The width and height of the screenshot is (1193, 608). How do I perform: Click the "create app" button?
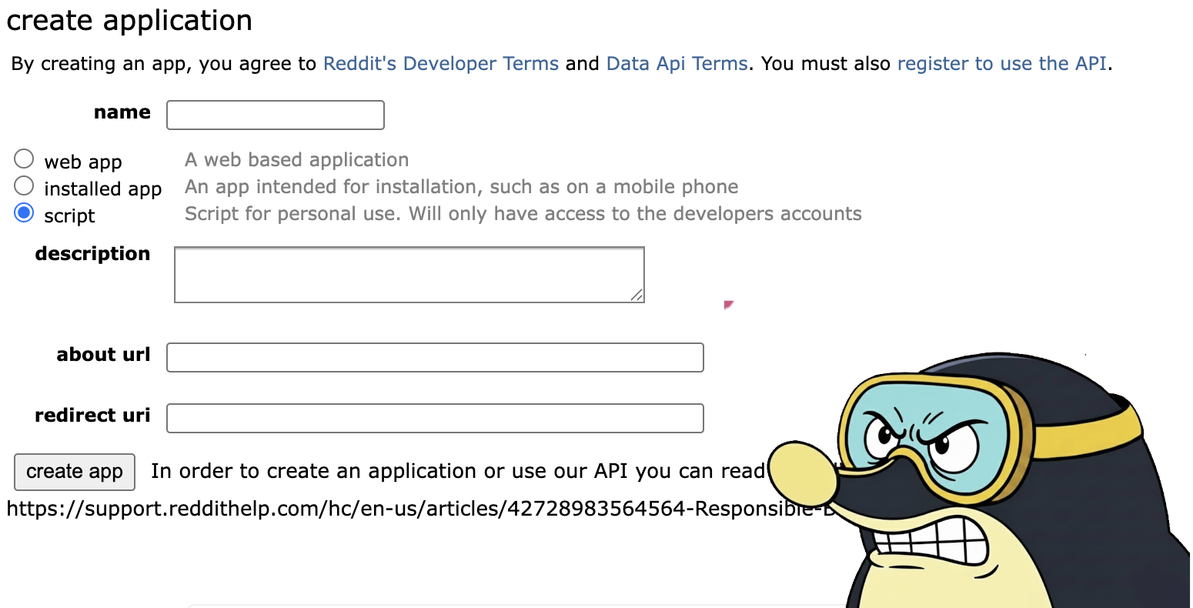click(x=74, y=472)
